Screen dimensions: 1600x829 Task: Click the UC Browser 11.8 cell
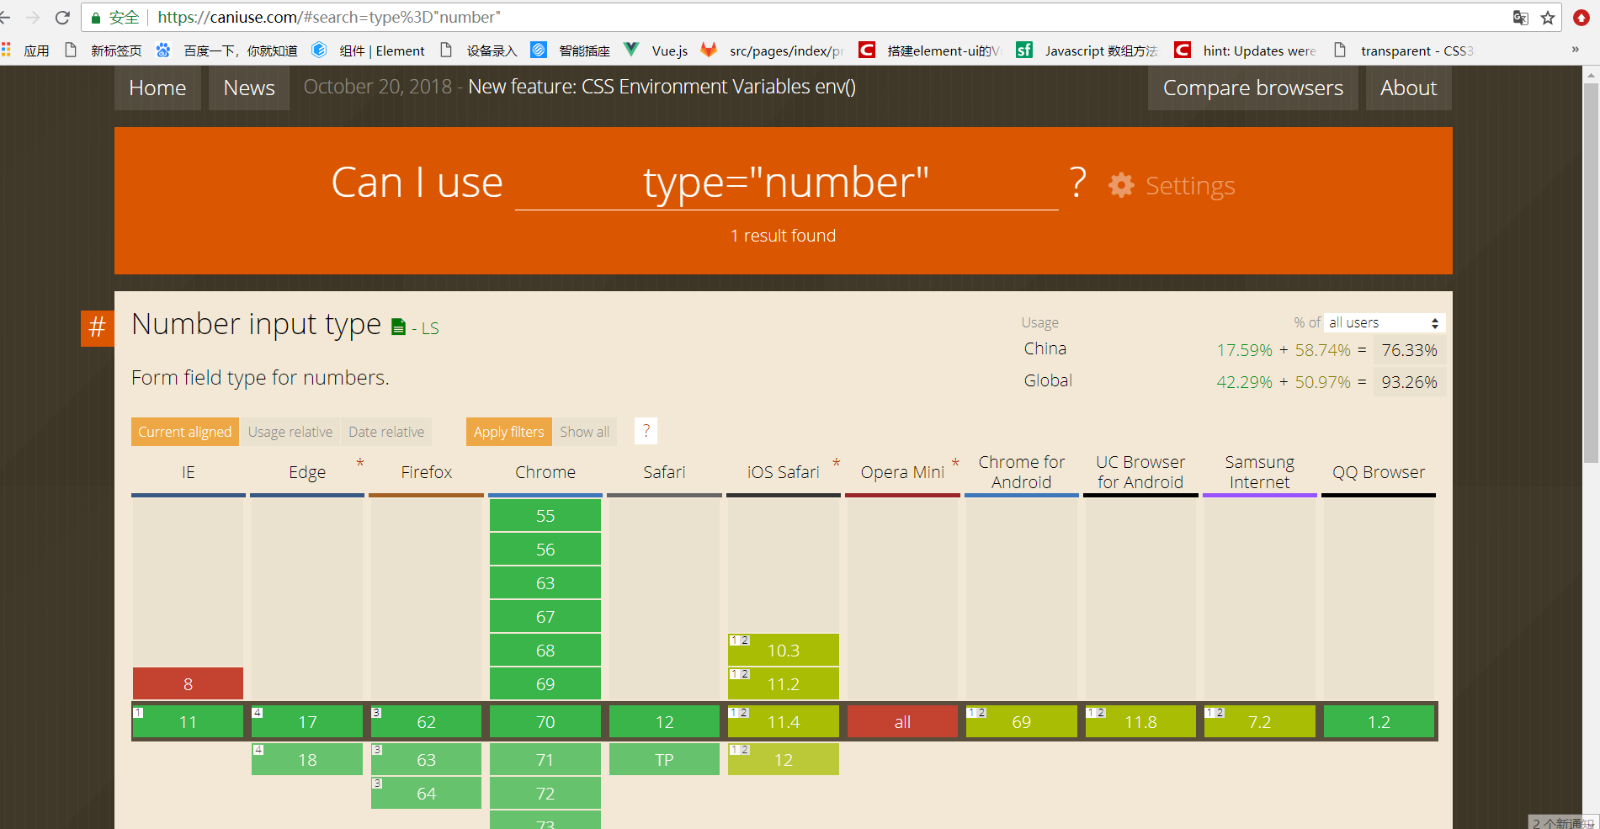point(1140,721)
